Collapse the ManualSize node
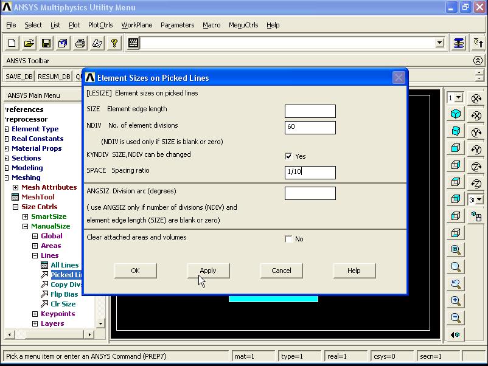Screen dimensions: 488x366 coord(25,226)
